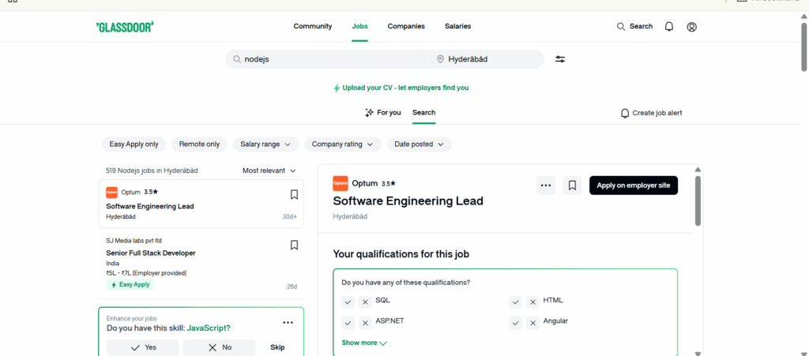
Task: Mark SQL qualification with the checkmark
Action: coord(348,302)
